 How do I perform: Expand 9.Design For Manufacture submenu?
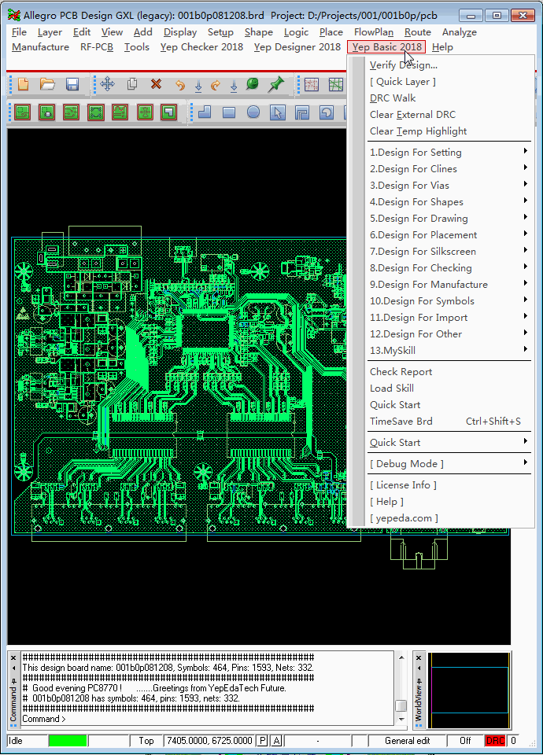pos(449,285)
